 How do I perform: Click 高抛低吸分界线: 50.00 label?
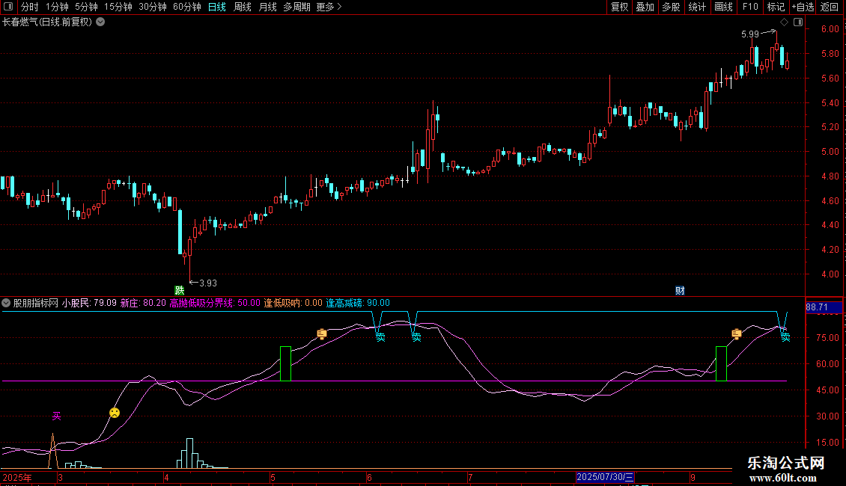(x=215, y=304)
